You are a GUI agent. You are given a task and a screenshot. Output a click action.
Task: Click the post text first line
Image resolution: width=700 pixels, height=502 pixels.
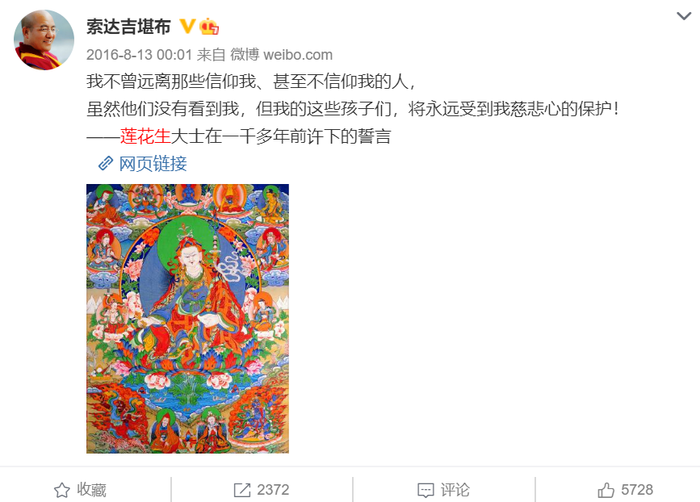tap(251, 82)
